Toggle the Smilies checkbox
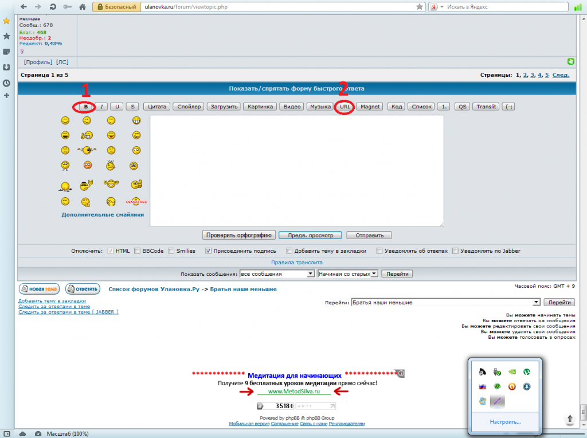This screenshot has height=438, width=587. click(171, 251)
